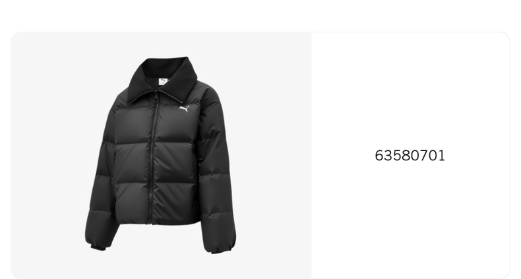The height and width of the screenshot is (279, 521).
Task: Click the white panel area above the product code
Action: click(410, 90)
